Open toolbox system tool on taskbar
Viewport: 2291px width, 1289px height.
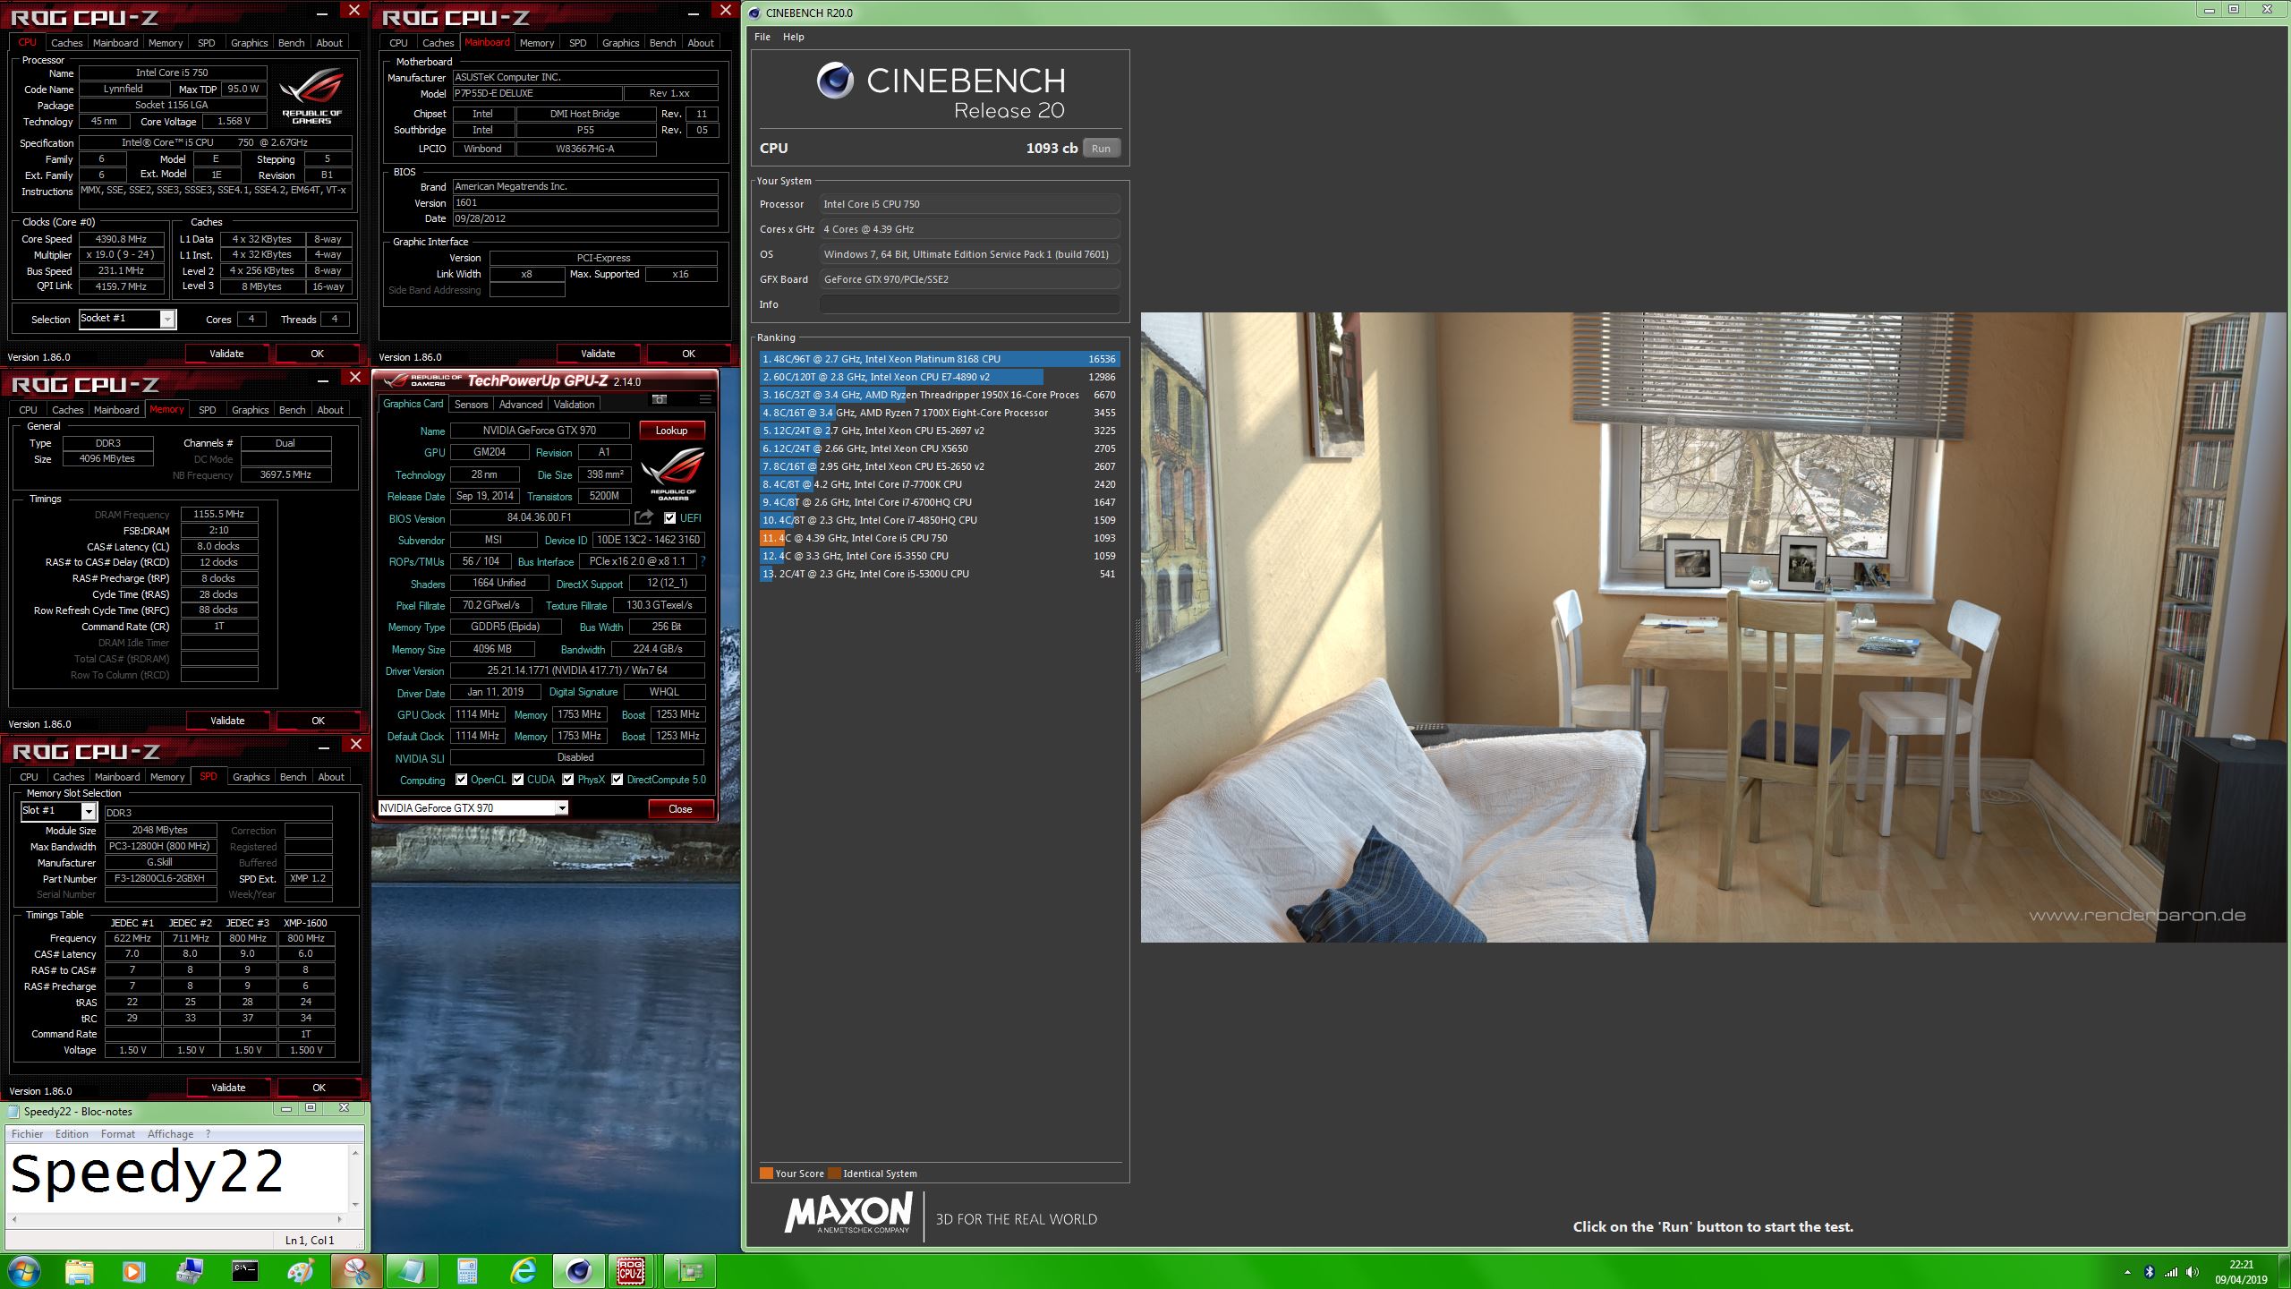click(x=190, y=1271)
